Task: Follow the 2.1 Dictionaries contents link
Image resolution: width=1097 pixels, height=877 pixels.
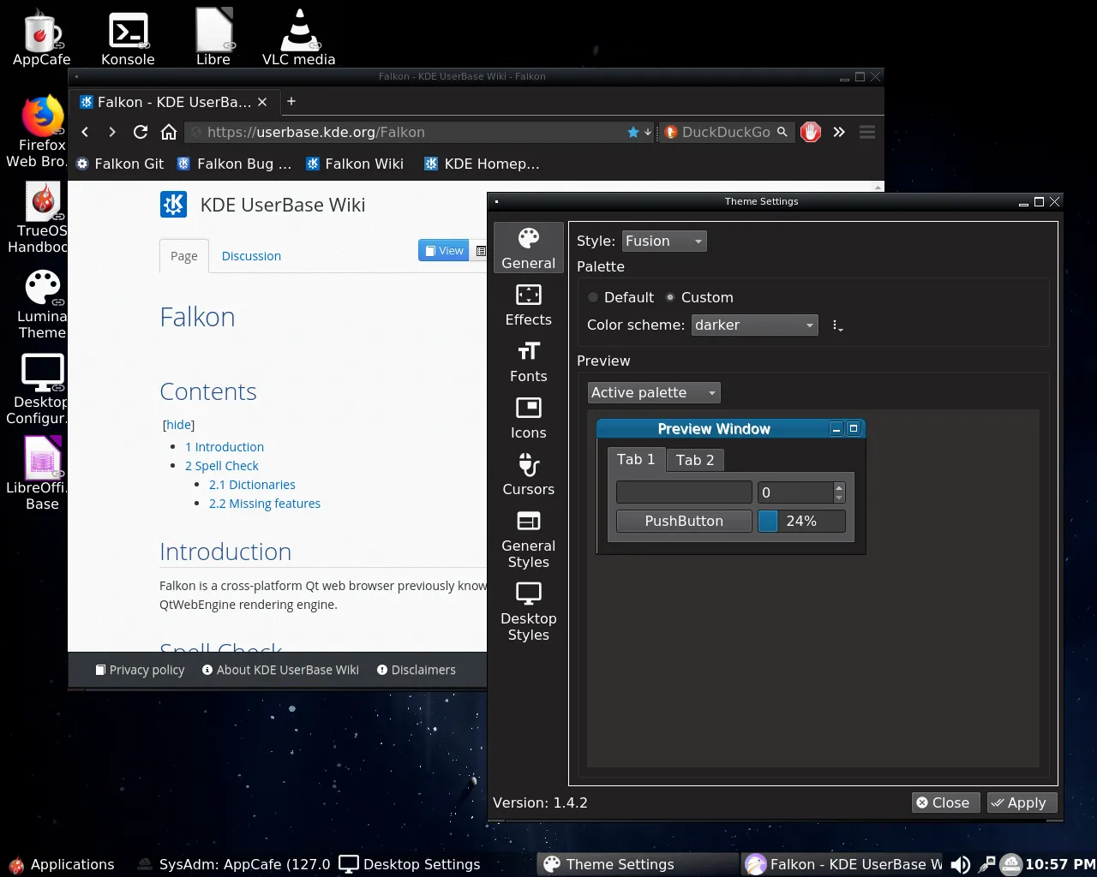Action: pos(252,485)
